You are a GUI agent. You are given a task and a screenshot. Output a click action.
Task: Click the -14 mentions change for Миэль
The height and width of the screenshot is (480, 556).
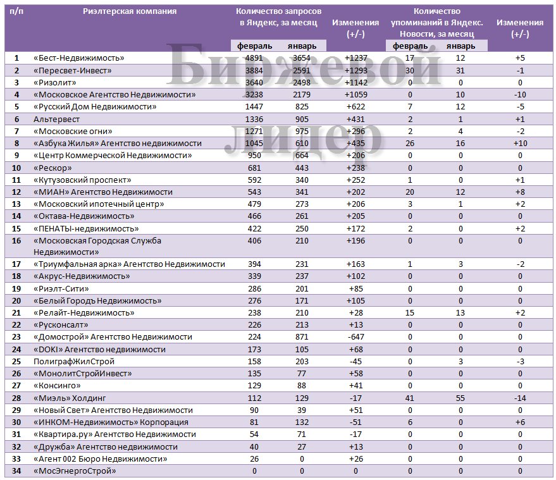[x=520, y=398]
